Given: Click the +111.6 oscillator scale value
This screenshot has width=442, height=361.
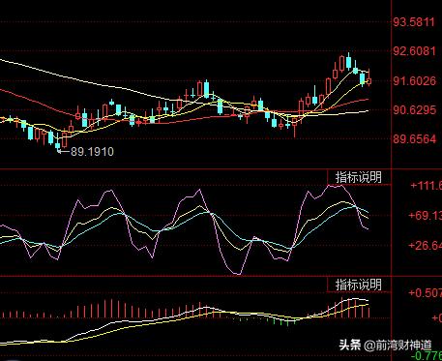Looking at the screenshot, I should [426, 186].
